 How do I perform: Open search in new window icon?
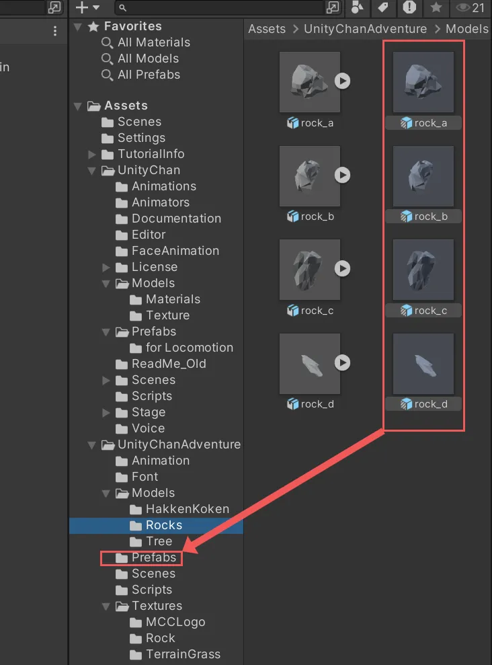[332, 7]
